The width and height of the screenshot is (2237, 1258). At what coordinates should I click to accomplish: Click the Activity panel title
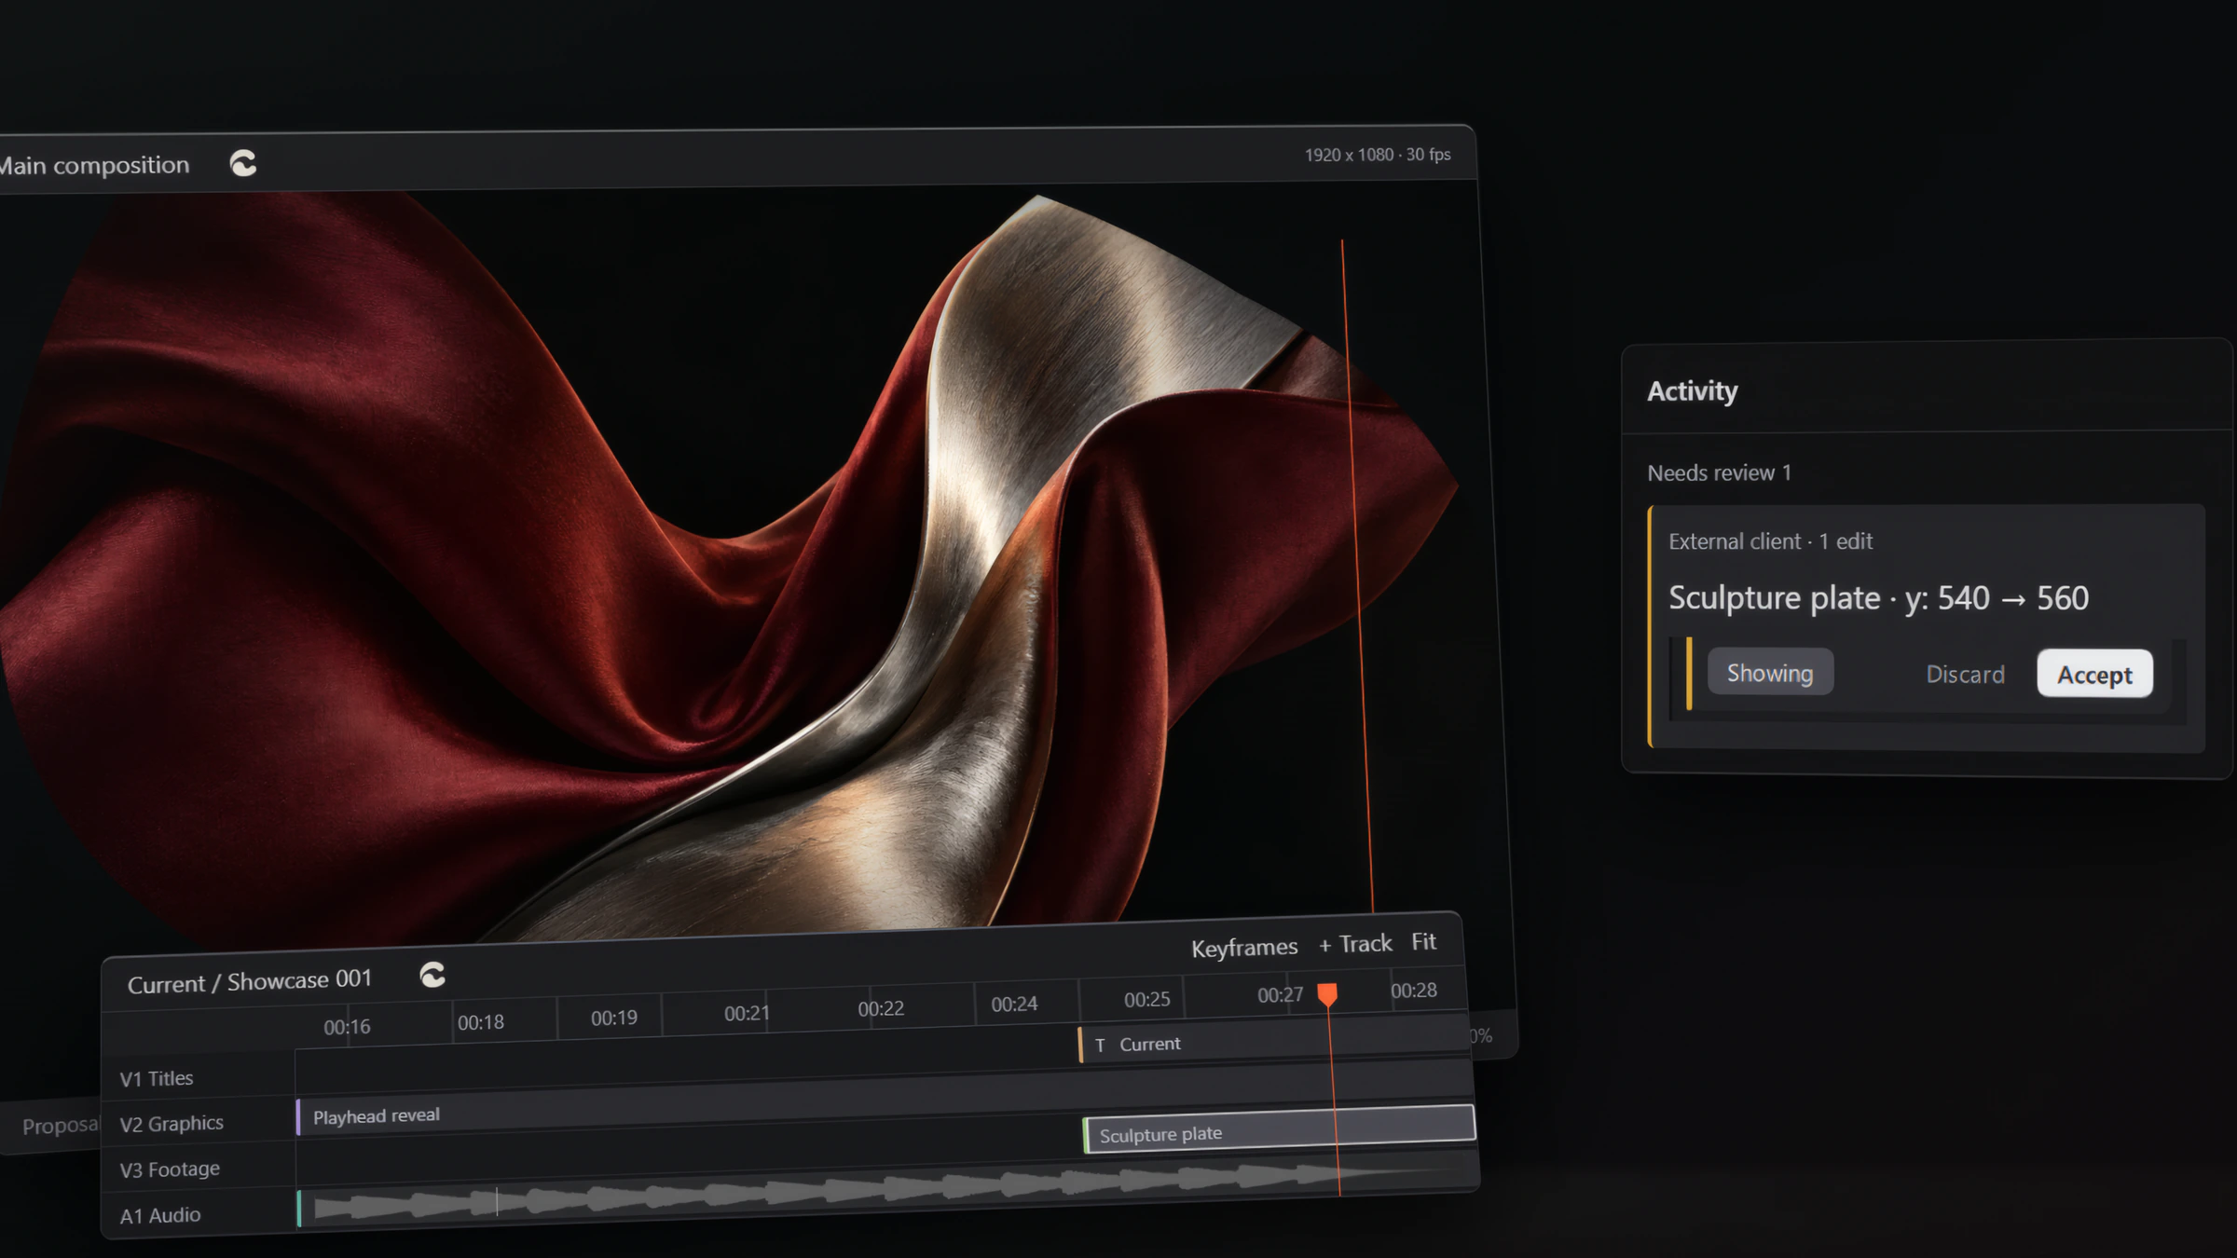(1692, 390)
